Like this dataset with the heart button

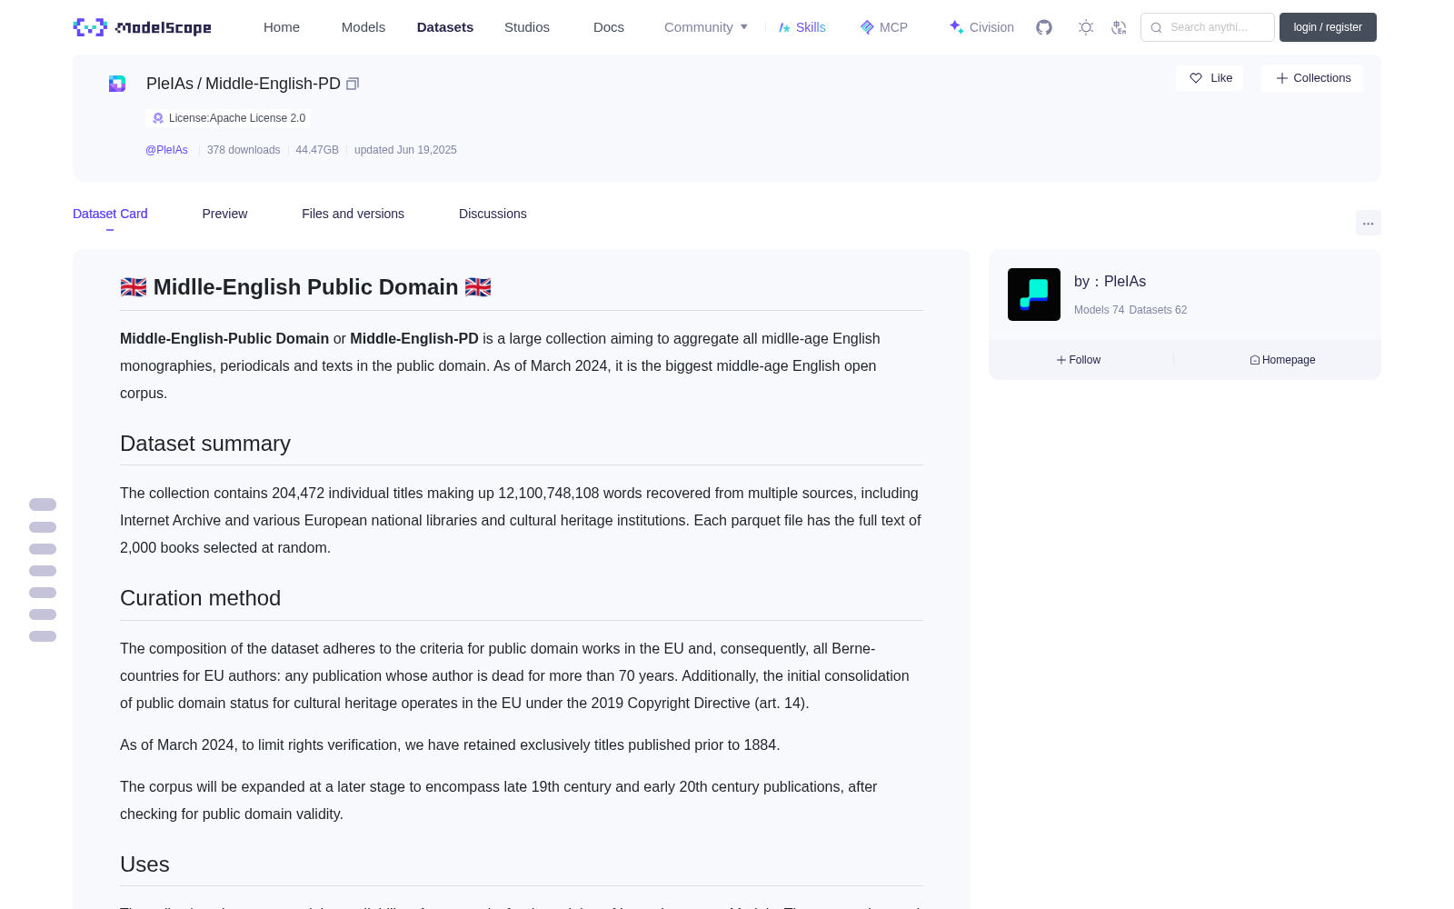[1210, 78]
